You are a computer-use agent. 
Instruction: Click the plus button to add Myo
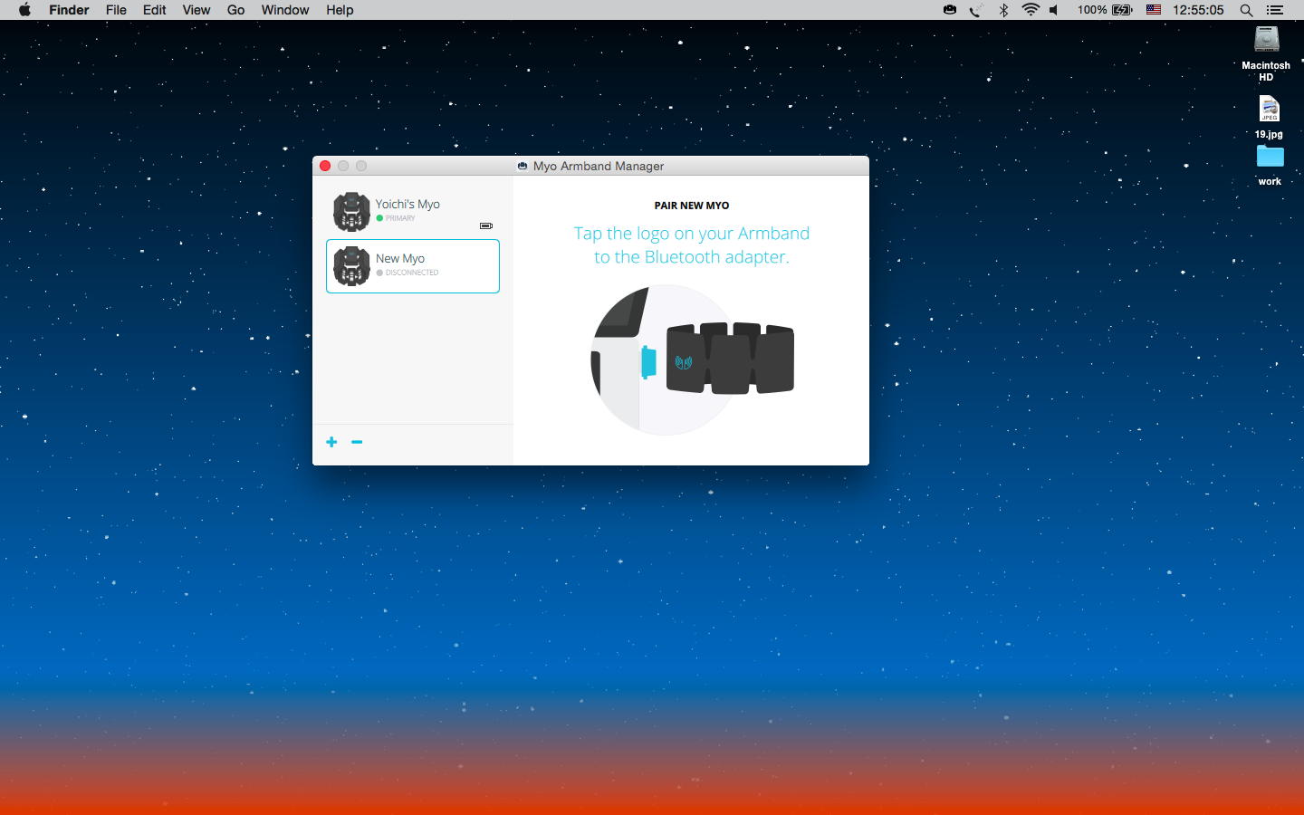coord(331,442)
